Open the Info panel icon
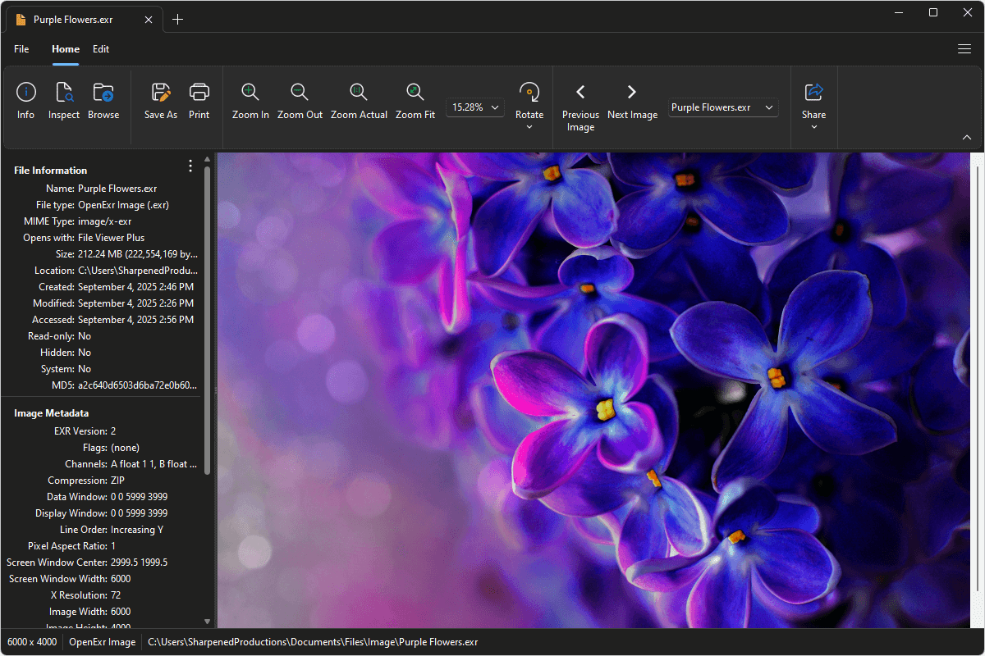The width and height of the screenshot is (985, 656). (26, 93)
